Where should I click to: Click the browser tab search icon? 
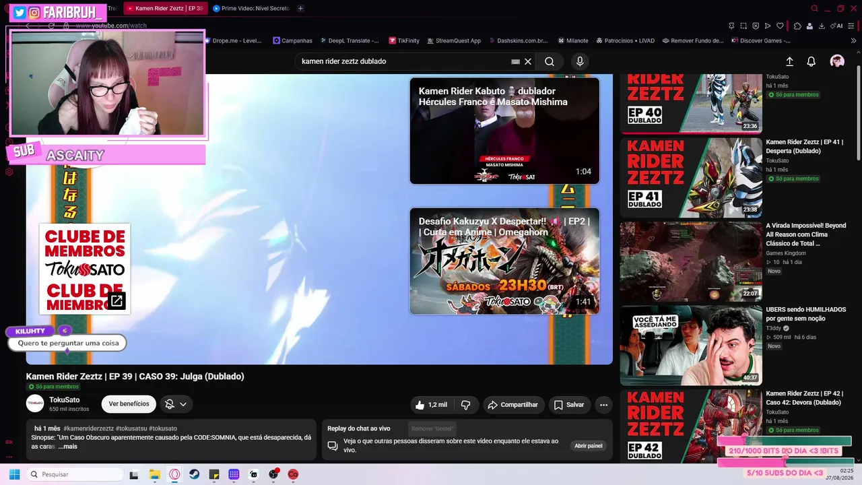814,8
